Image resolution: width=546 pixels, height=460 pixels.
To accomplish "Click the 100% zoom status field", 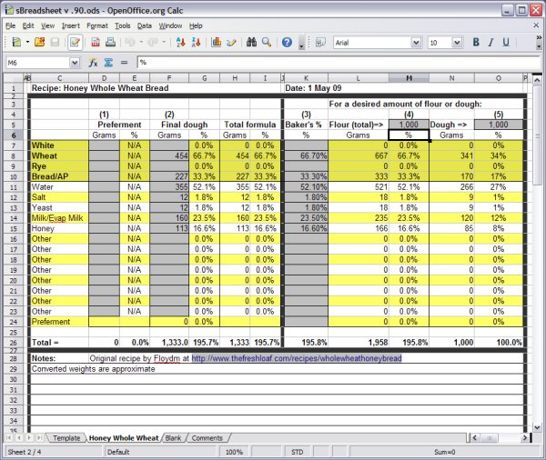I will tap(234, 452).
